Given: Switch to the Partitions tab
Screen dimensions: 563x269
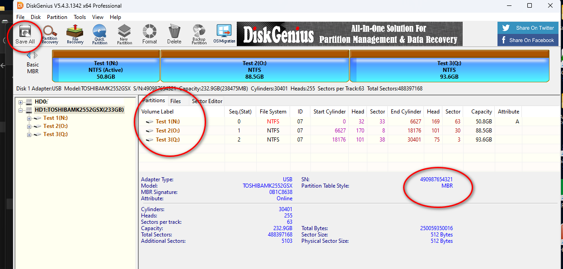Looking at the screenshot, I should click(x=154, y=100).
